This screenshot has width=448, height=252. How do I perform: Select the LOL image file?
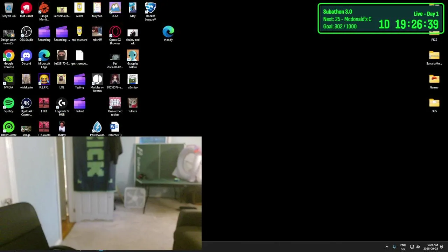pos(62,82)
